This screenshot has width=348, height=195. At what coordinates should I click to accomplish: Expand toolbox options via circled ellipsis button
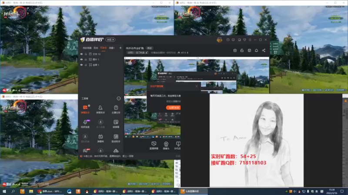(118, 98)
